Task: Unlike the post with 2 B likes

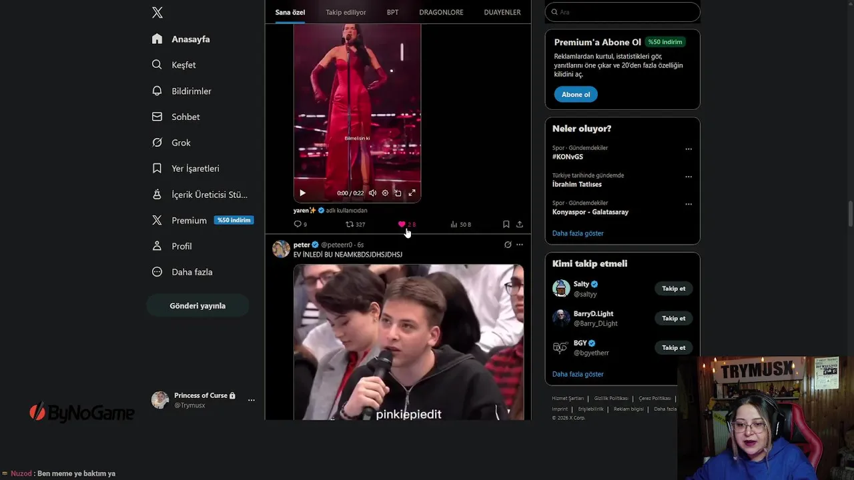Action: [x=406, y=225]
